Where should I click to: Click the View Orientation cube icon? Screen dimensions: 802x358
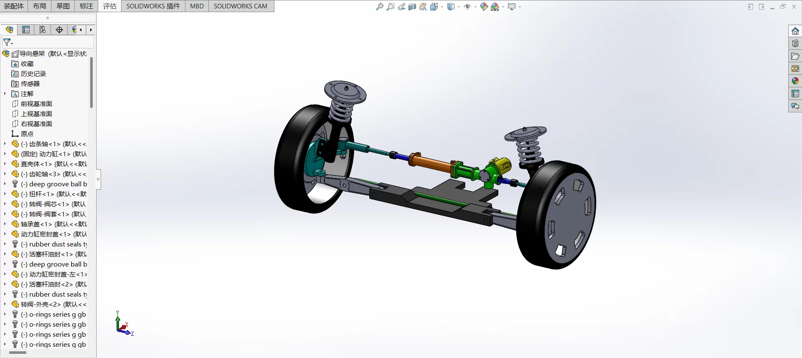coord(434,7)
